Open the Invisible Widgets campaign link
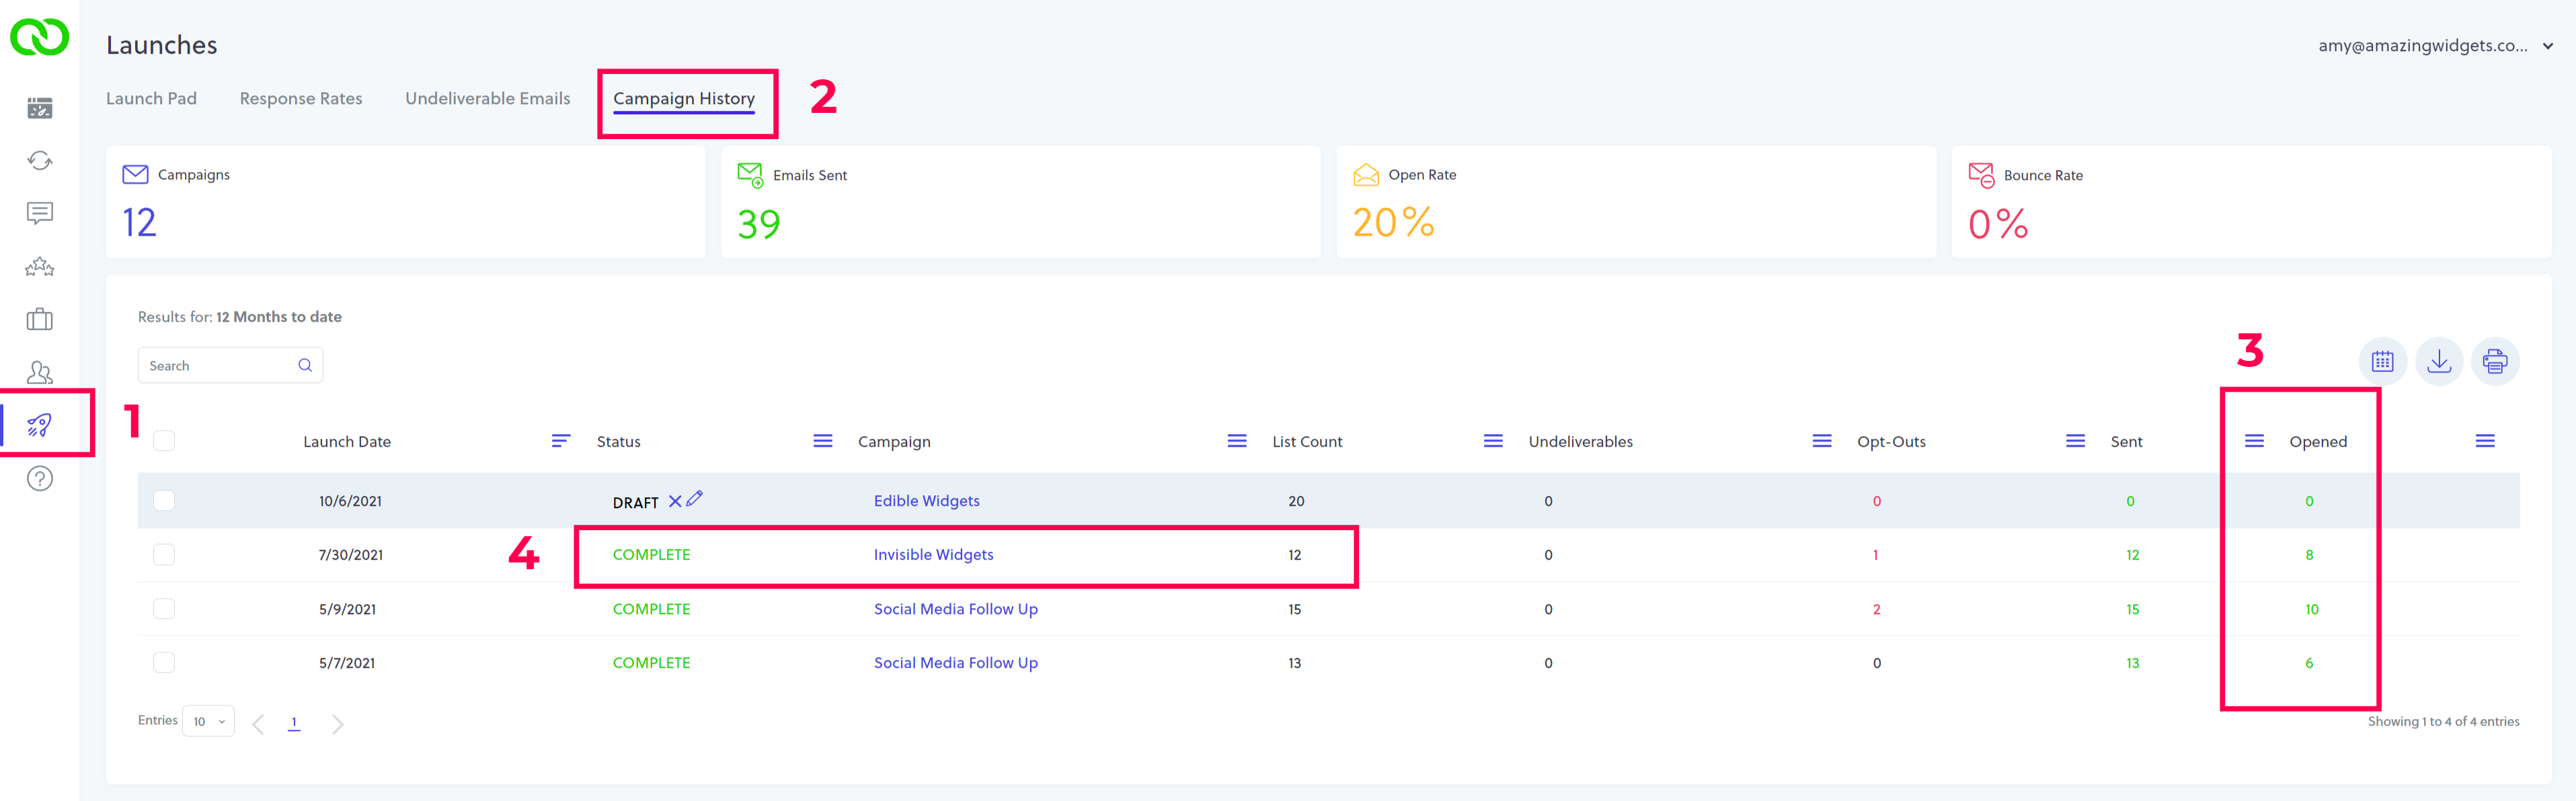The height and width of the screenshot is (801, 2576). [933, 555]
